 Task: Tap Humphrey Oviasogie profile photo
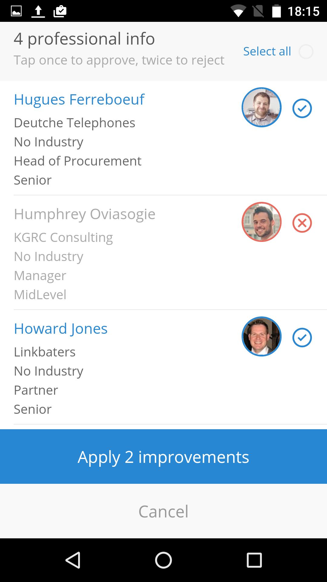262,222
